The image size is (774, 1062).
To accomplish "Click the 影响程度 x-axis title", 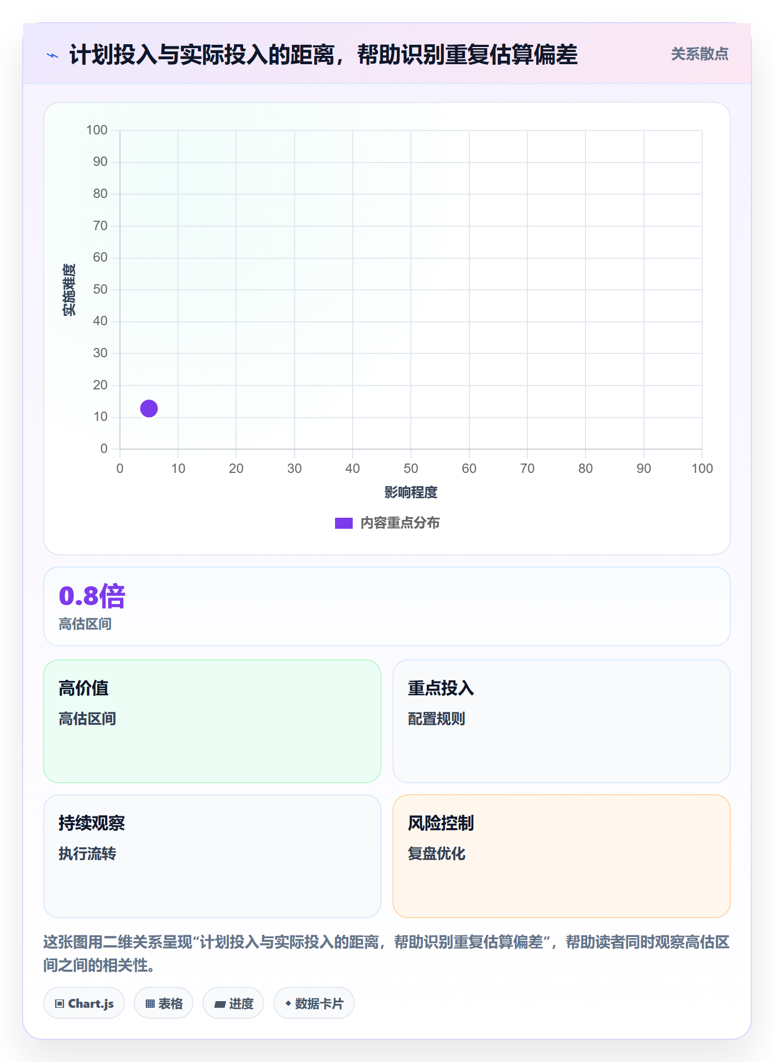I will click(x=411, y=493).
